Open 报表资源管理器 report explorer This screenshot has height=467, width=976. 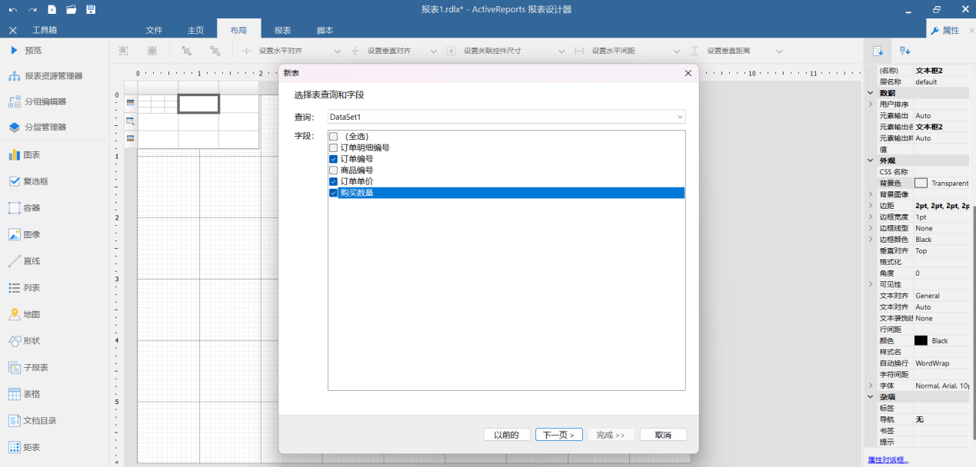click(45, 76)
